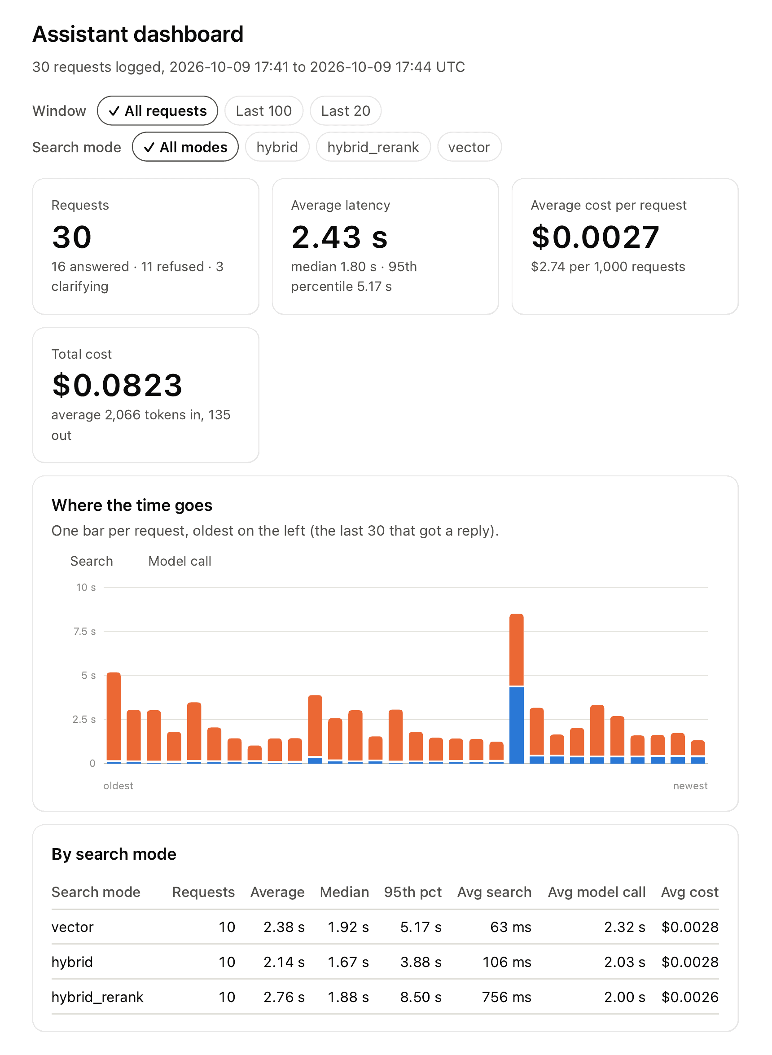The width and height of the screenshot is (772, 1055).
Task: Click the Assistant dashboard title
Action: pyautogui.click(x=138, y=34)
